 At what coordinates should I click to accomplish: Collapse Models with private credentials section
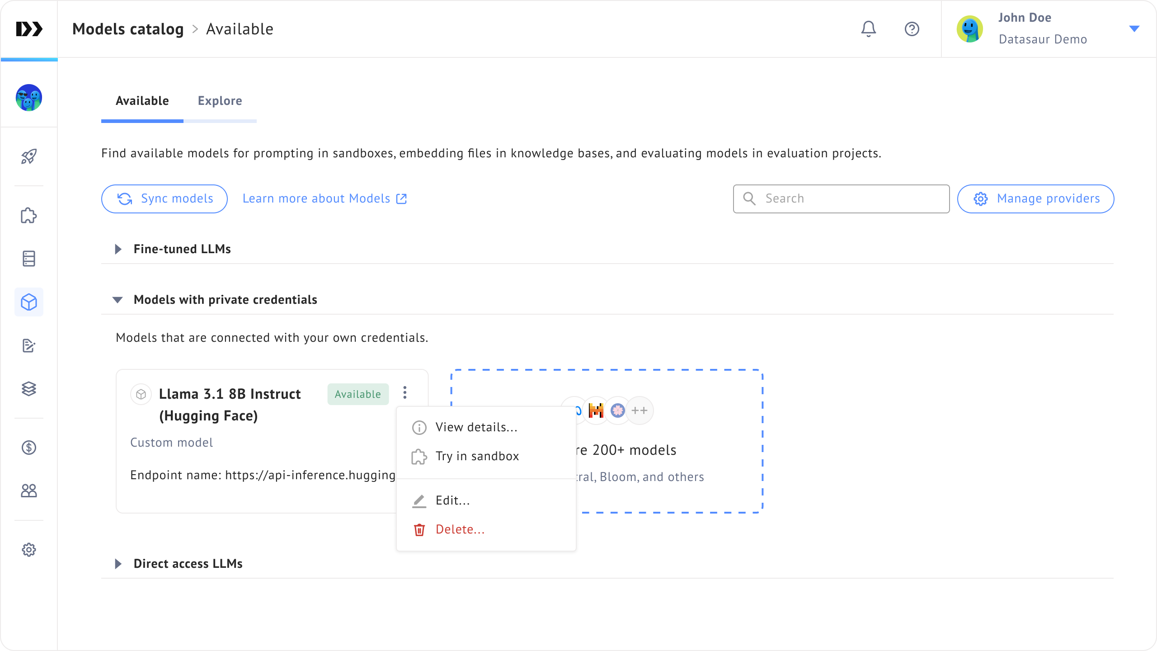[x=118, y=300]
